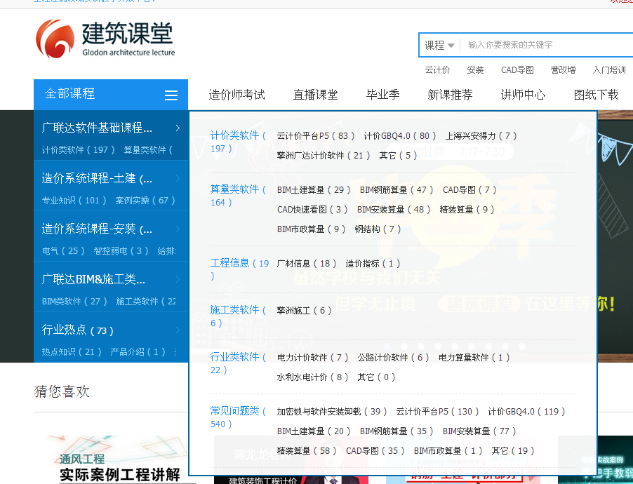Select 精装算量 (9) link
This screenshot has height=484, width=633.
click(467, 210)
